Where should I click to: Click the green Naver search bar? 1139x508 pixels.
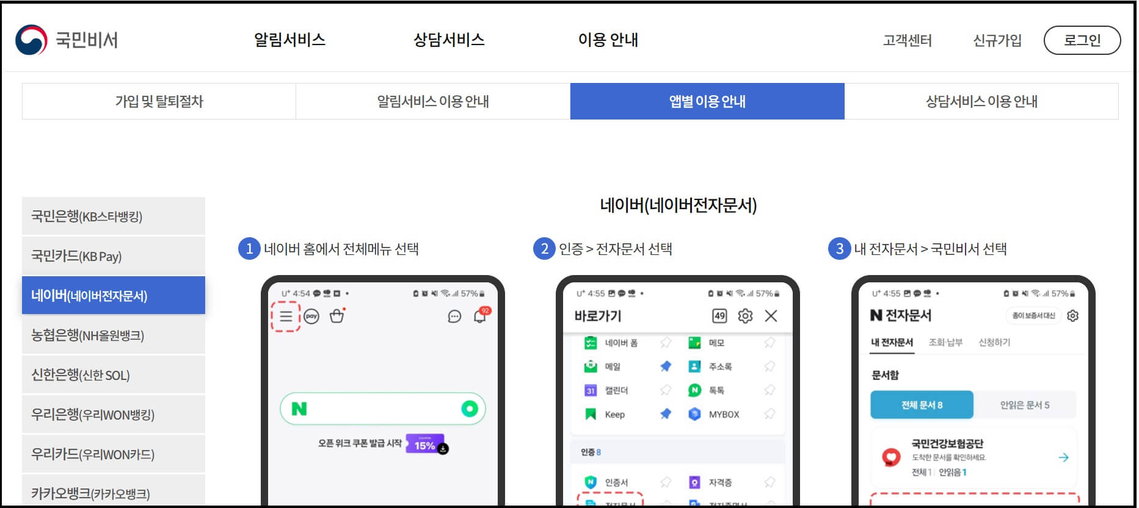(383, 409)
